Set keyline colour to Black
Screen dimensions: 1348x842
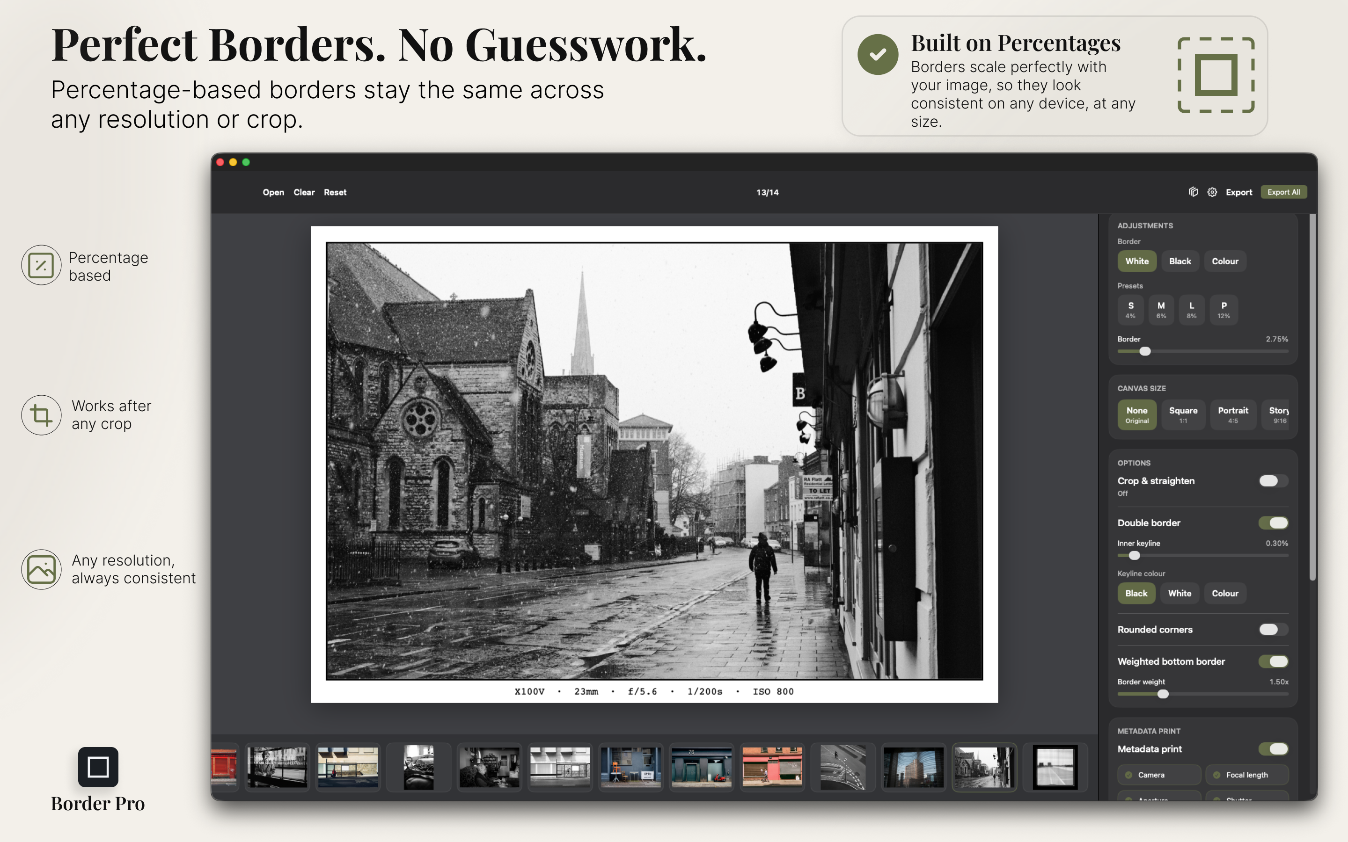click(x=1136, y=593)
